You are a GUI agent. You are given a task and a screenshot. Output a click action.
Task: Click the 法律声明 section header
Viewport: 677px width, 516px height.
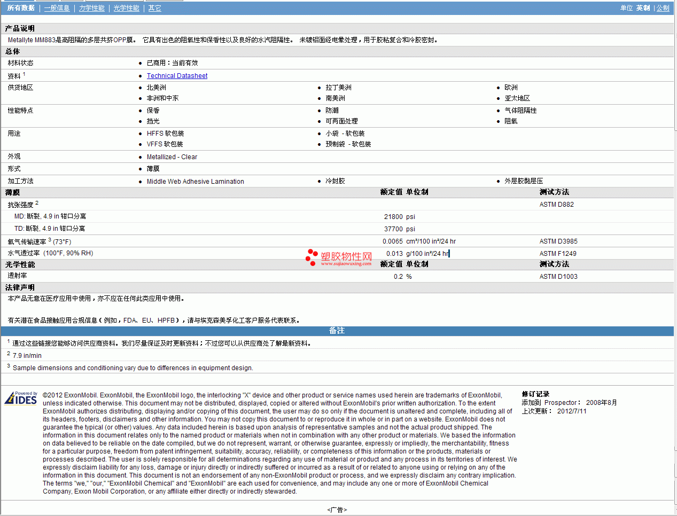coord(20,287)
